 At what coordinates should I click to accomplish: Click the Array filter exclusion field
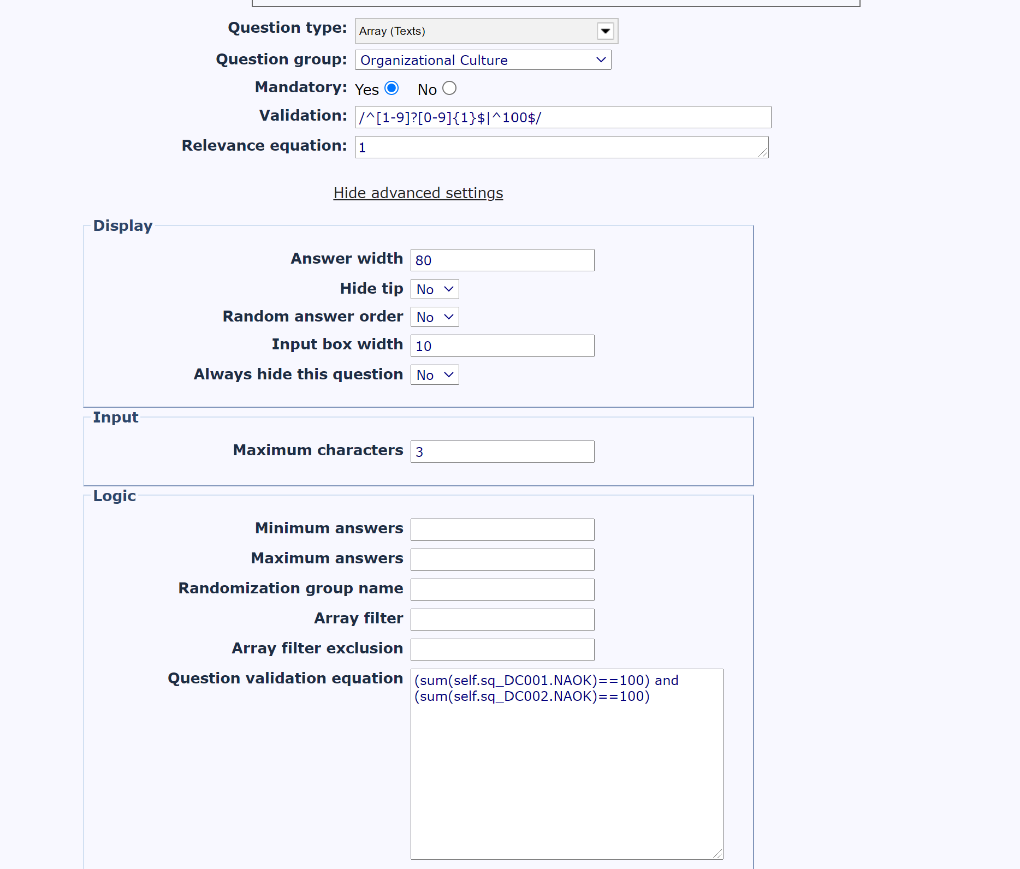pos(502,650)
